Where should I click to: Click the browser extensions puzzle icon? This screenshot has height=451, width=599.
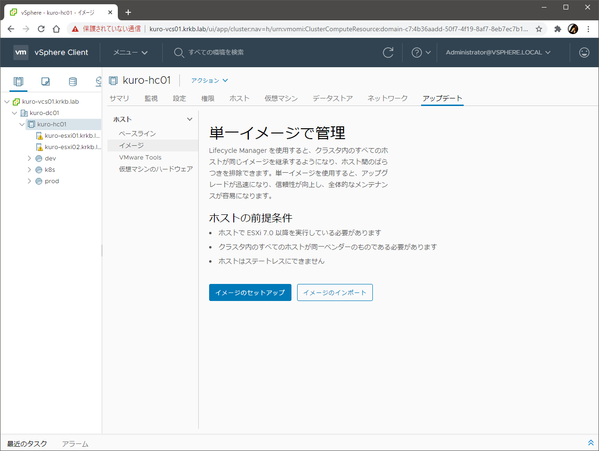pyautogui.click(x=557, y=29)
